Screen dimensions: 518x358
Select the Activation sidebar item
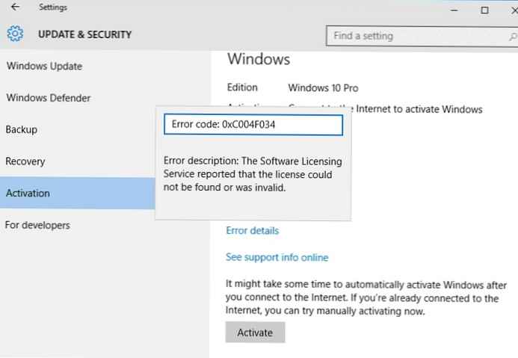28,193
